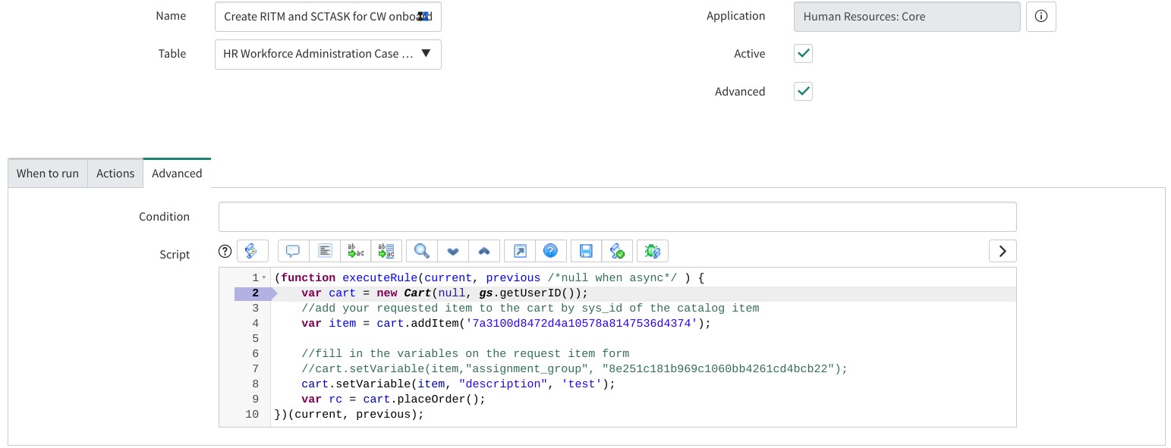Click into the Name input field
The image size is (1171, 448).
328,16
